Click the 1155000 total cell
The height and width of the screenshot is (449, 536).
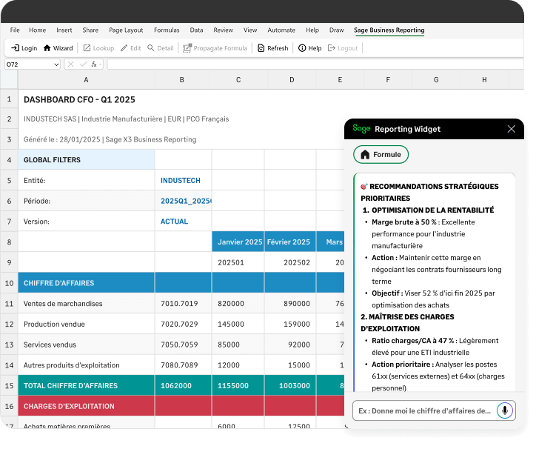click(x=238, y=386)
